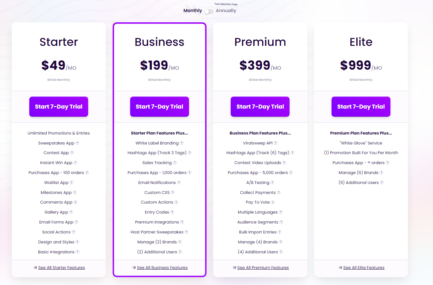Viewport: 433px width, 285px height.
Task: Click the help icon for Manage (6) Brands
Action: point(381,173)
